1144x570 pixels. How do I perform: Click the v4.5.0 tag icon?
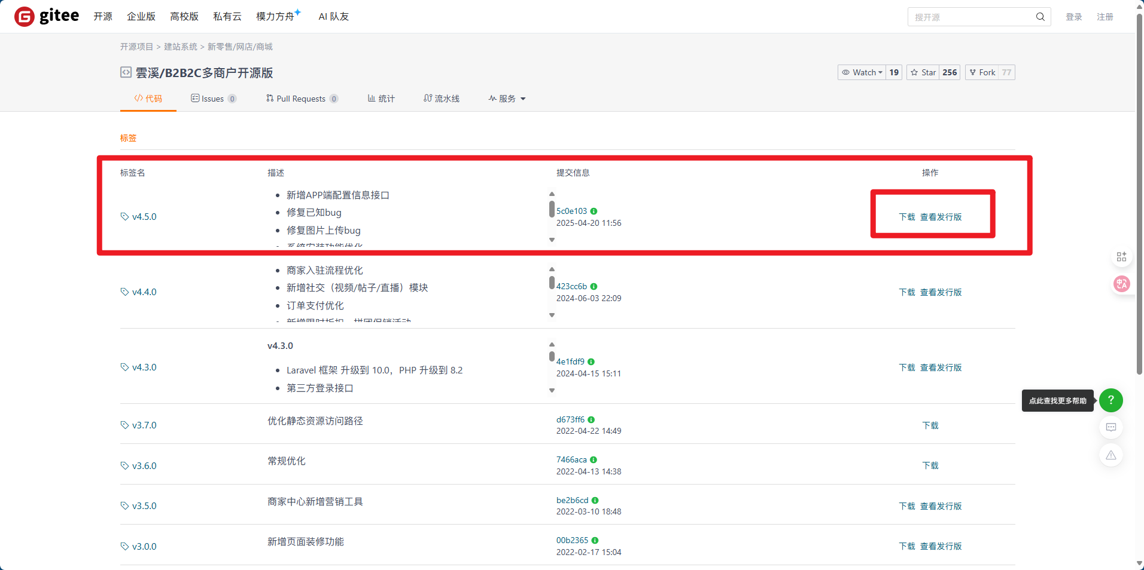(x=124, y=216)
